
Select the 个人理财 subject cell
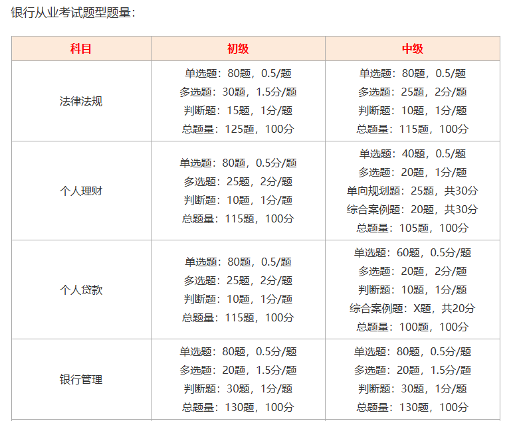(81, 191)
